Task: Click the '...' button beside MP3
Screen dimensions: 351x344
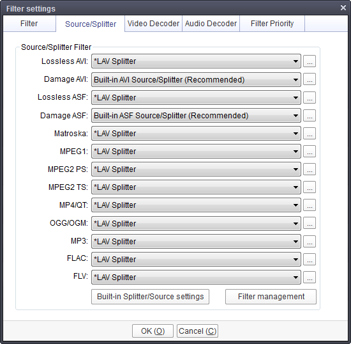Action: (310, 241)
